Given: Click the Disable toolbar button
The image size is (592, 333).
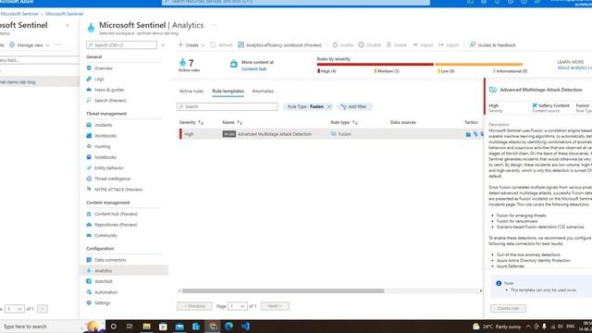Looking at the screenshot, I should (370, 45).
